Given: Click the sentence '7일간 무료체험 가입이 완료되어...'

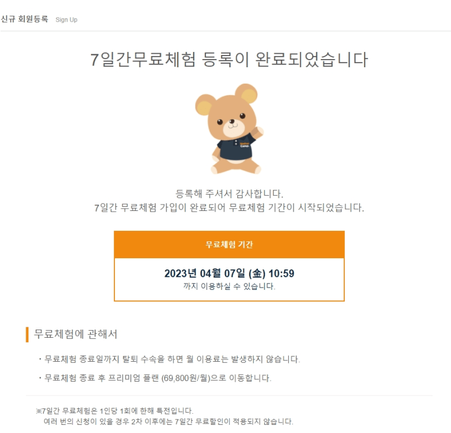Looking at the screenshot, I should click(x=229, y=207).
